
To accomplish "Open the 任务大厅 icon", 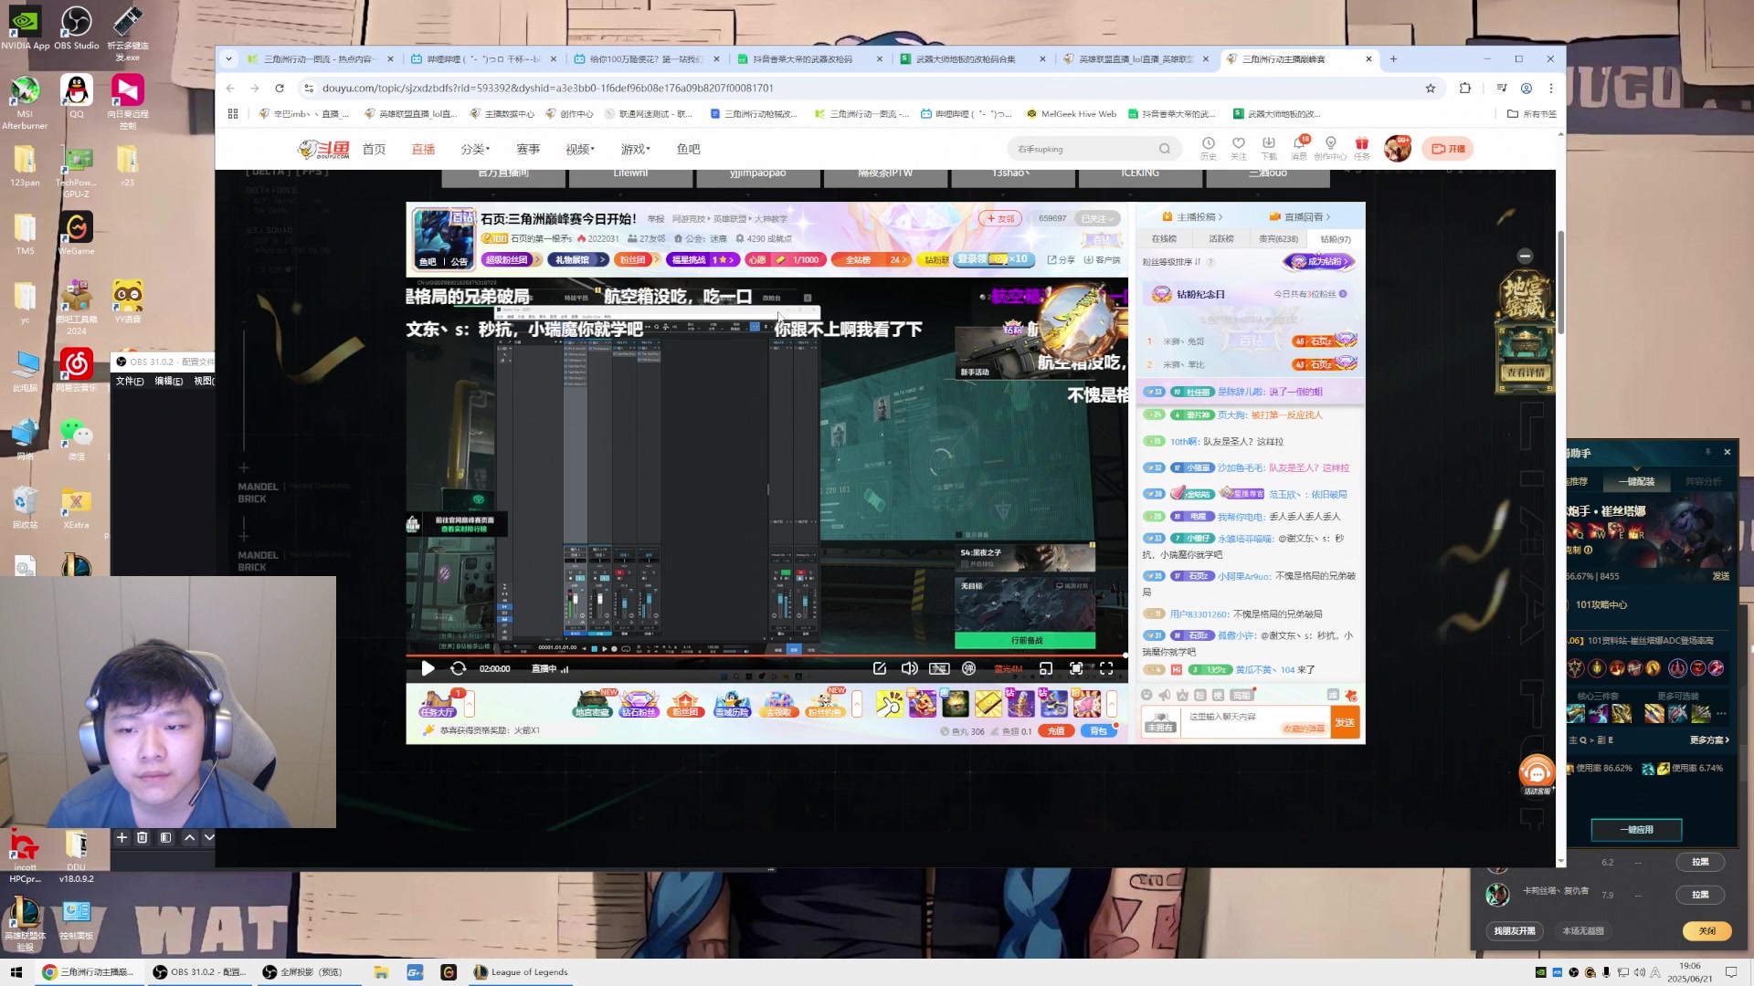I will pos(437,704).
